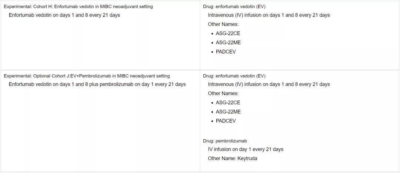Select ASG-22CE in the Cohort H row

pyautogui.click(x=228, y=33)
